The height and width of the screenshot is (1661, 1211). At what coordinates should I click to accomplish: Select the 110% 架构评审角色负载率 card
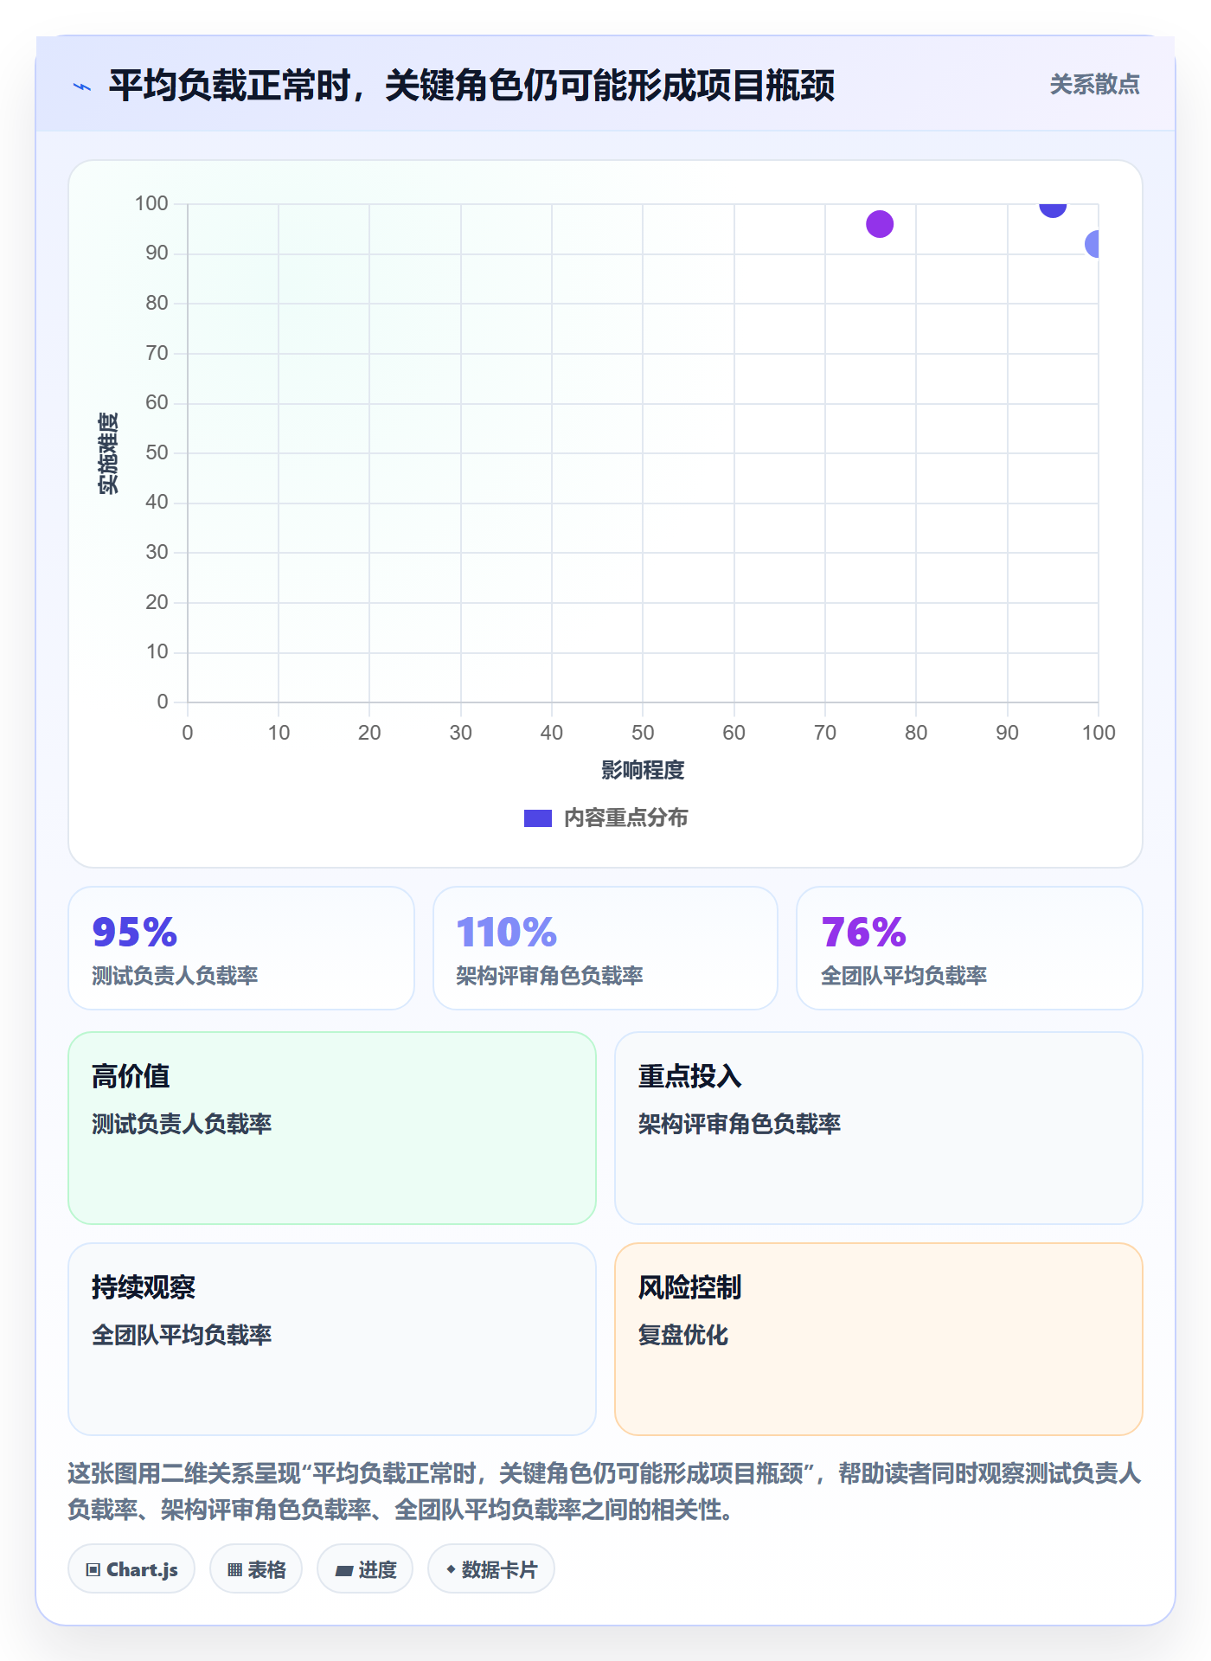[x=605, y=948]
